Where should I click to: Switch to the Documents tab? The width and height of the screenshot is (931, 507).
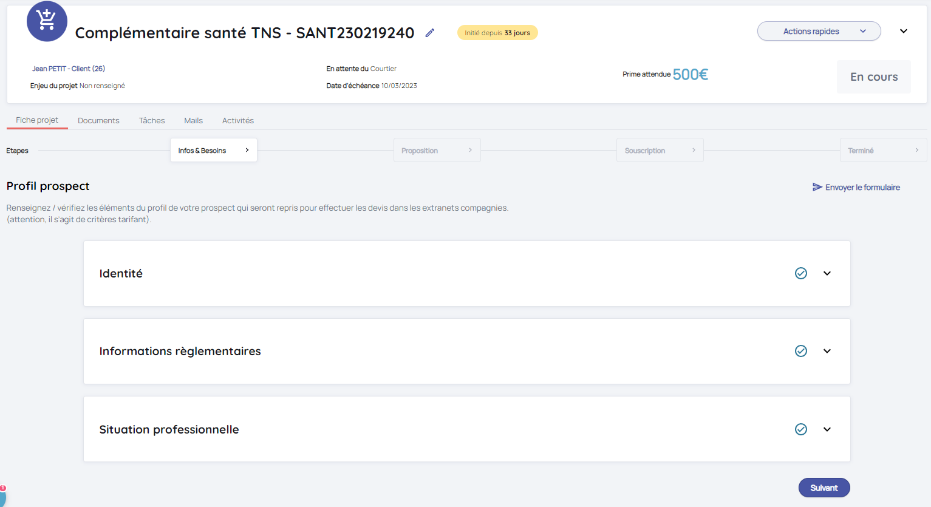(98, 121)
